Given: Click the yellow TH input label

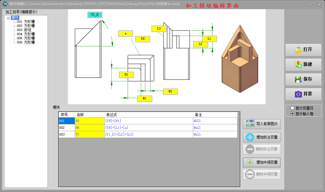Looking at the screenshot, I should click(142, 39).
